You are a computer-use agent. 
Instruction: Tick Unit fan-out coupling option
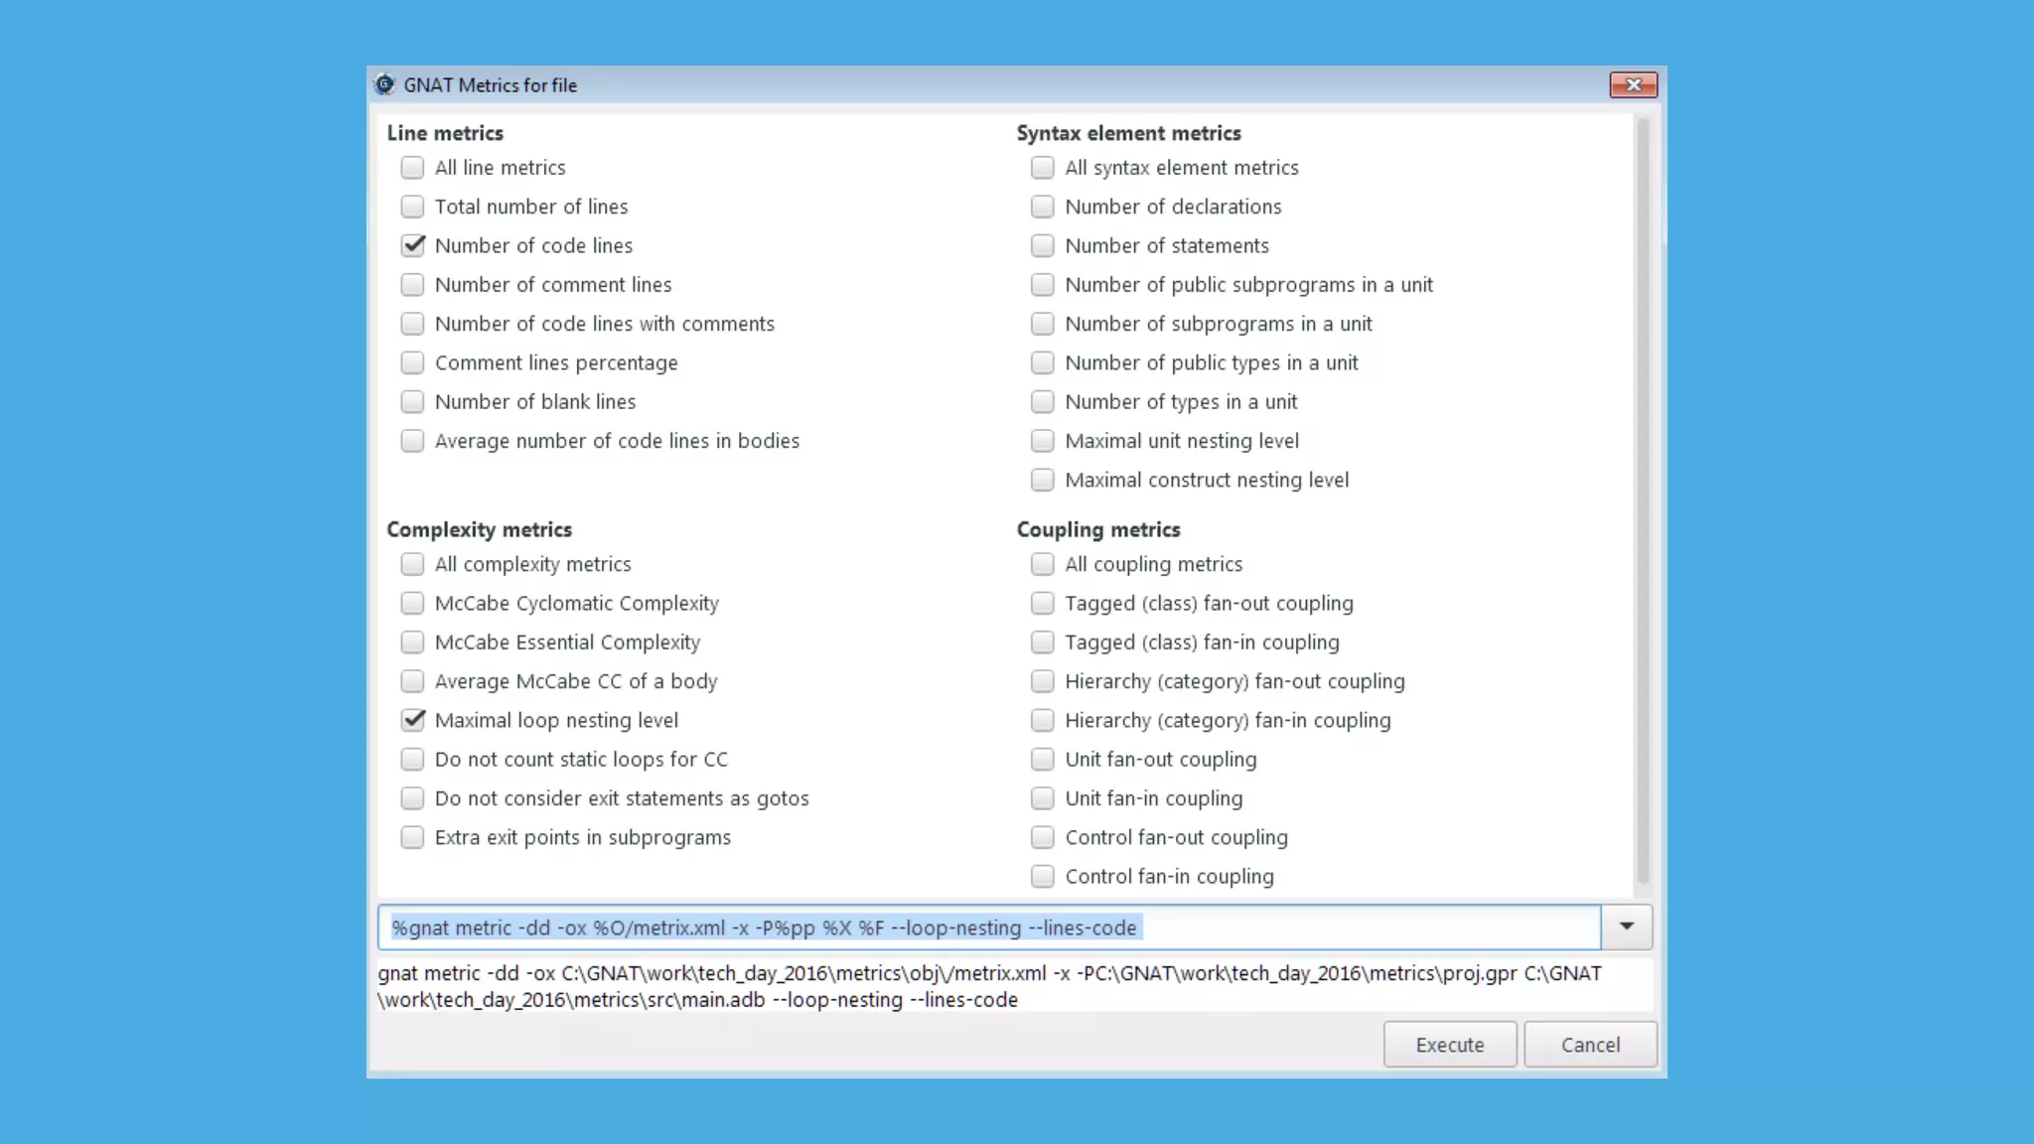click(1042, 760)
